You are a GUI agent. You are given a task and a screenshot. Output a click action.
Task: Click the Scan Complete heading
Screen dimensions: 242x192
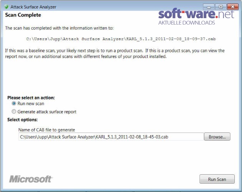[23, 15]
